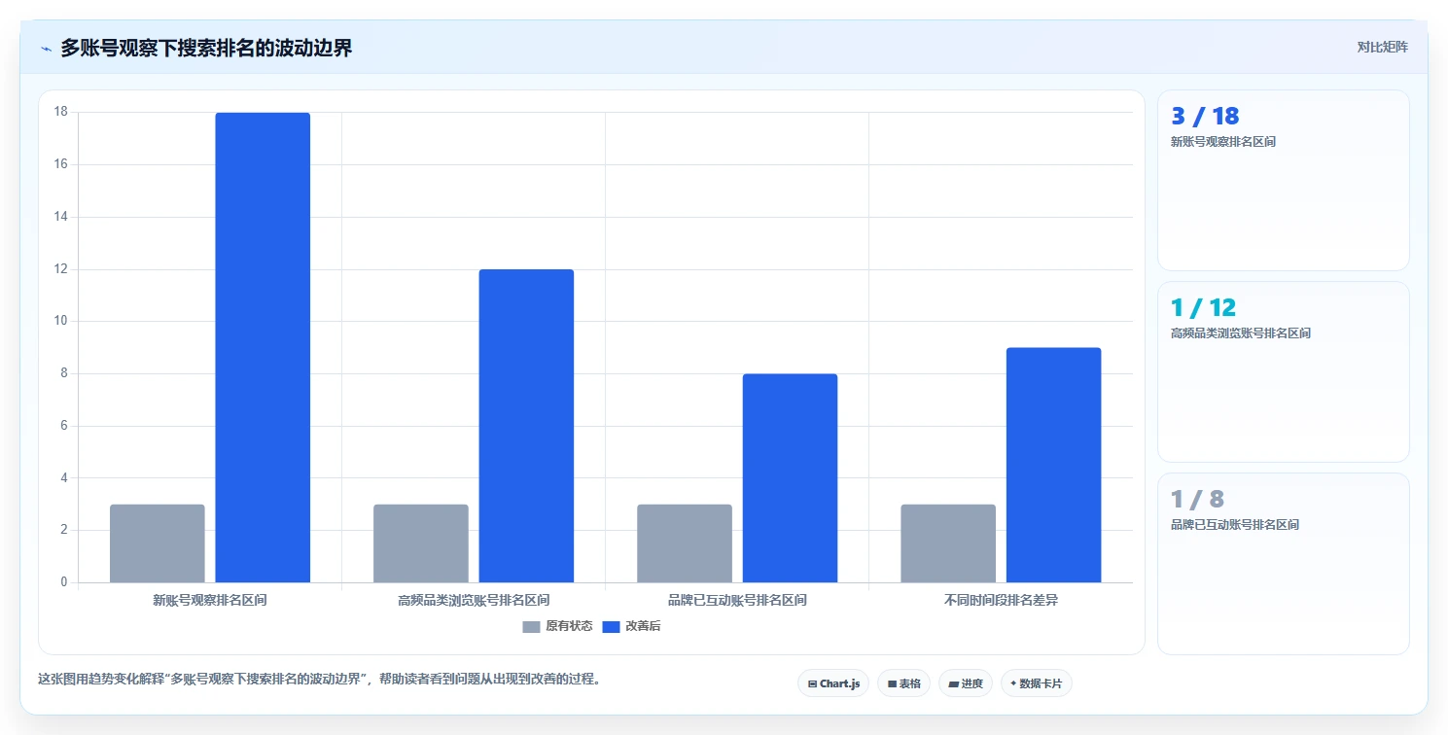The image size is (1448, 735).
Task: Click x-axis label 不同时间段排名差异
Action: pyautogui.click(x=1001, y=600)
